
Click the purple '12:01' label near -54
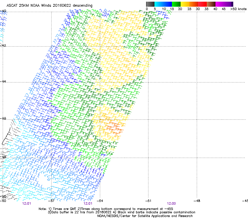click(x=88, y=204)
